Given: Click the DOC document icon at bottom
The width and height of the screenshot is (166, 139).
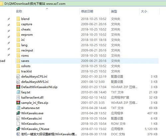Looking at the screenshot, I should pos(18,134).
